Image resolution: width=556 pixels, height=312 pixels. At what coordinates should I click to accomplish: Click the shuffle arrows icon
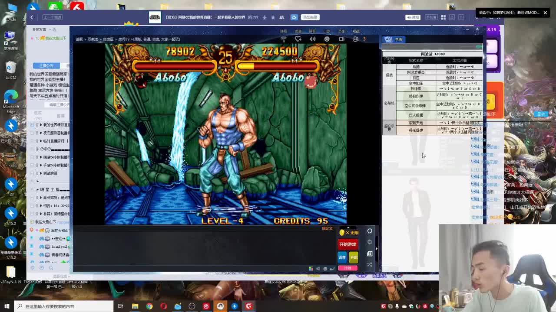tap(370, 264)
